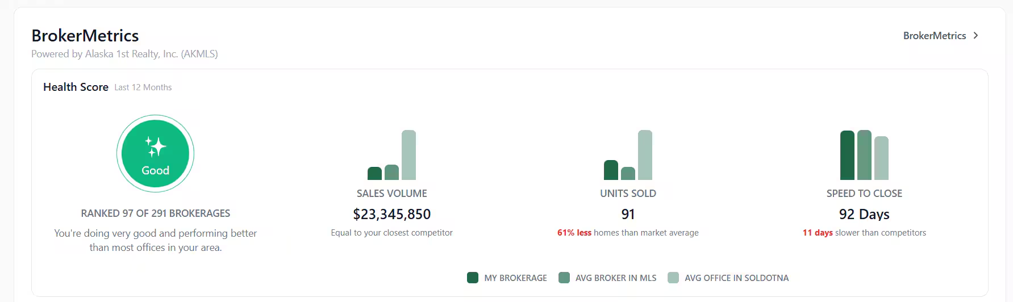Click the Avg Office in Soldotna legend swatch
The width and height of the screenshot is (1013, 302).
[x=673, y=278]
